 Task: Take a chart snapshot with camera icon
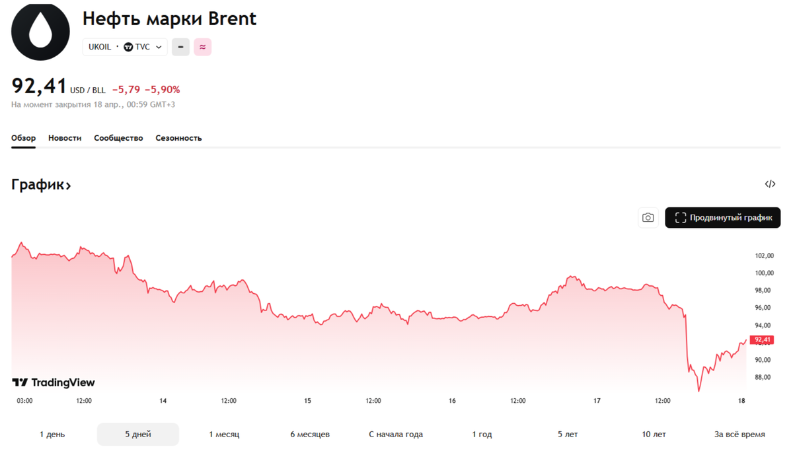[648, 218]
